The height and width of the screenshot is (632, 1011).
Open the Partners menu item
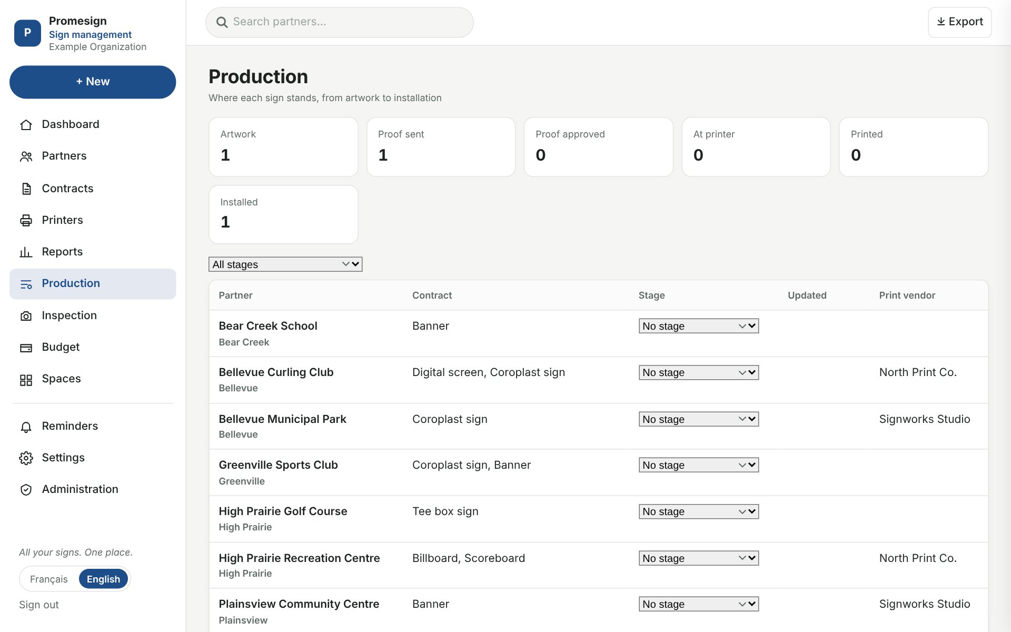coord(93,156)
